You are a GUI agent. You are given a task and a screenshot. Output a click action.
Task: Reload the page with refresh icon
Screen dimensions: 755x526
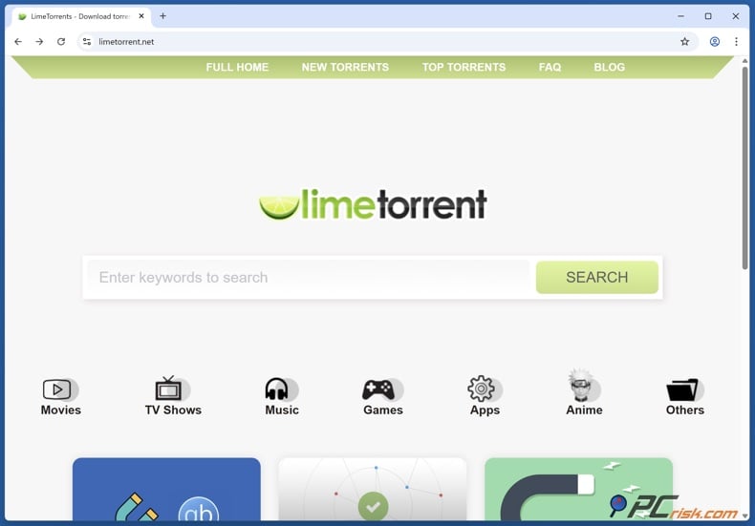tap(61, 42)
